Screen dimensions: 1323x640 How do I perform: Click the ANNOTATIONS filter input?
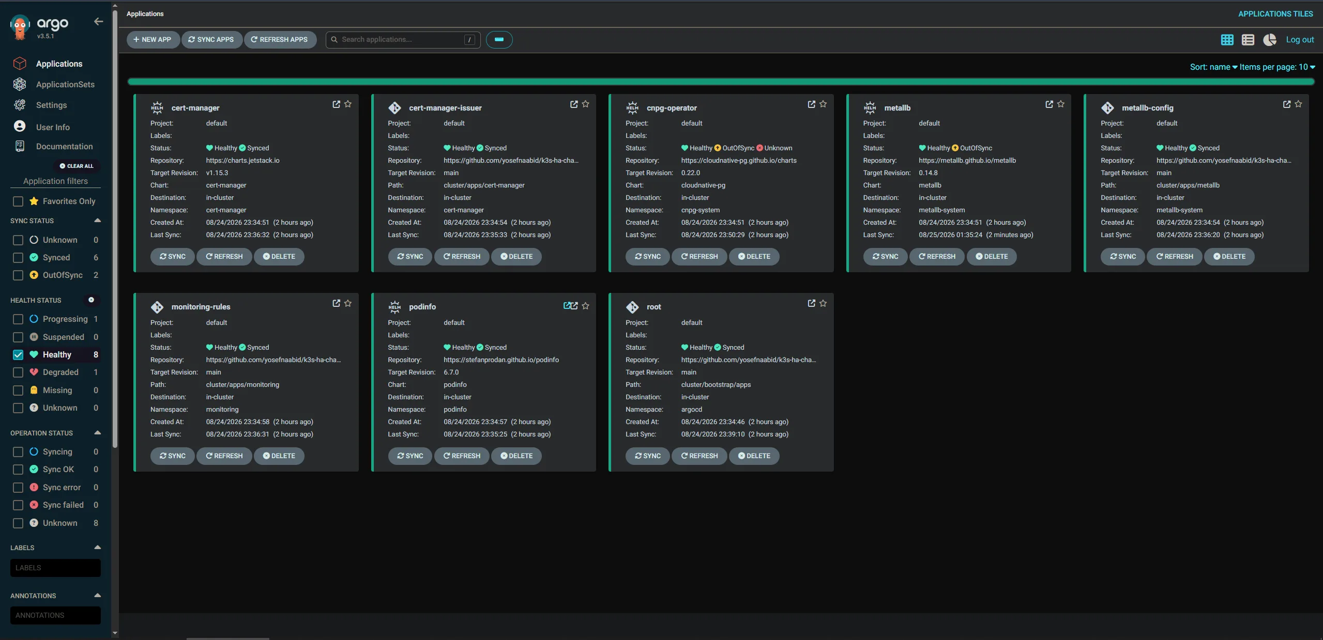[55, 615]
